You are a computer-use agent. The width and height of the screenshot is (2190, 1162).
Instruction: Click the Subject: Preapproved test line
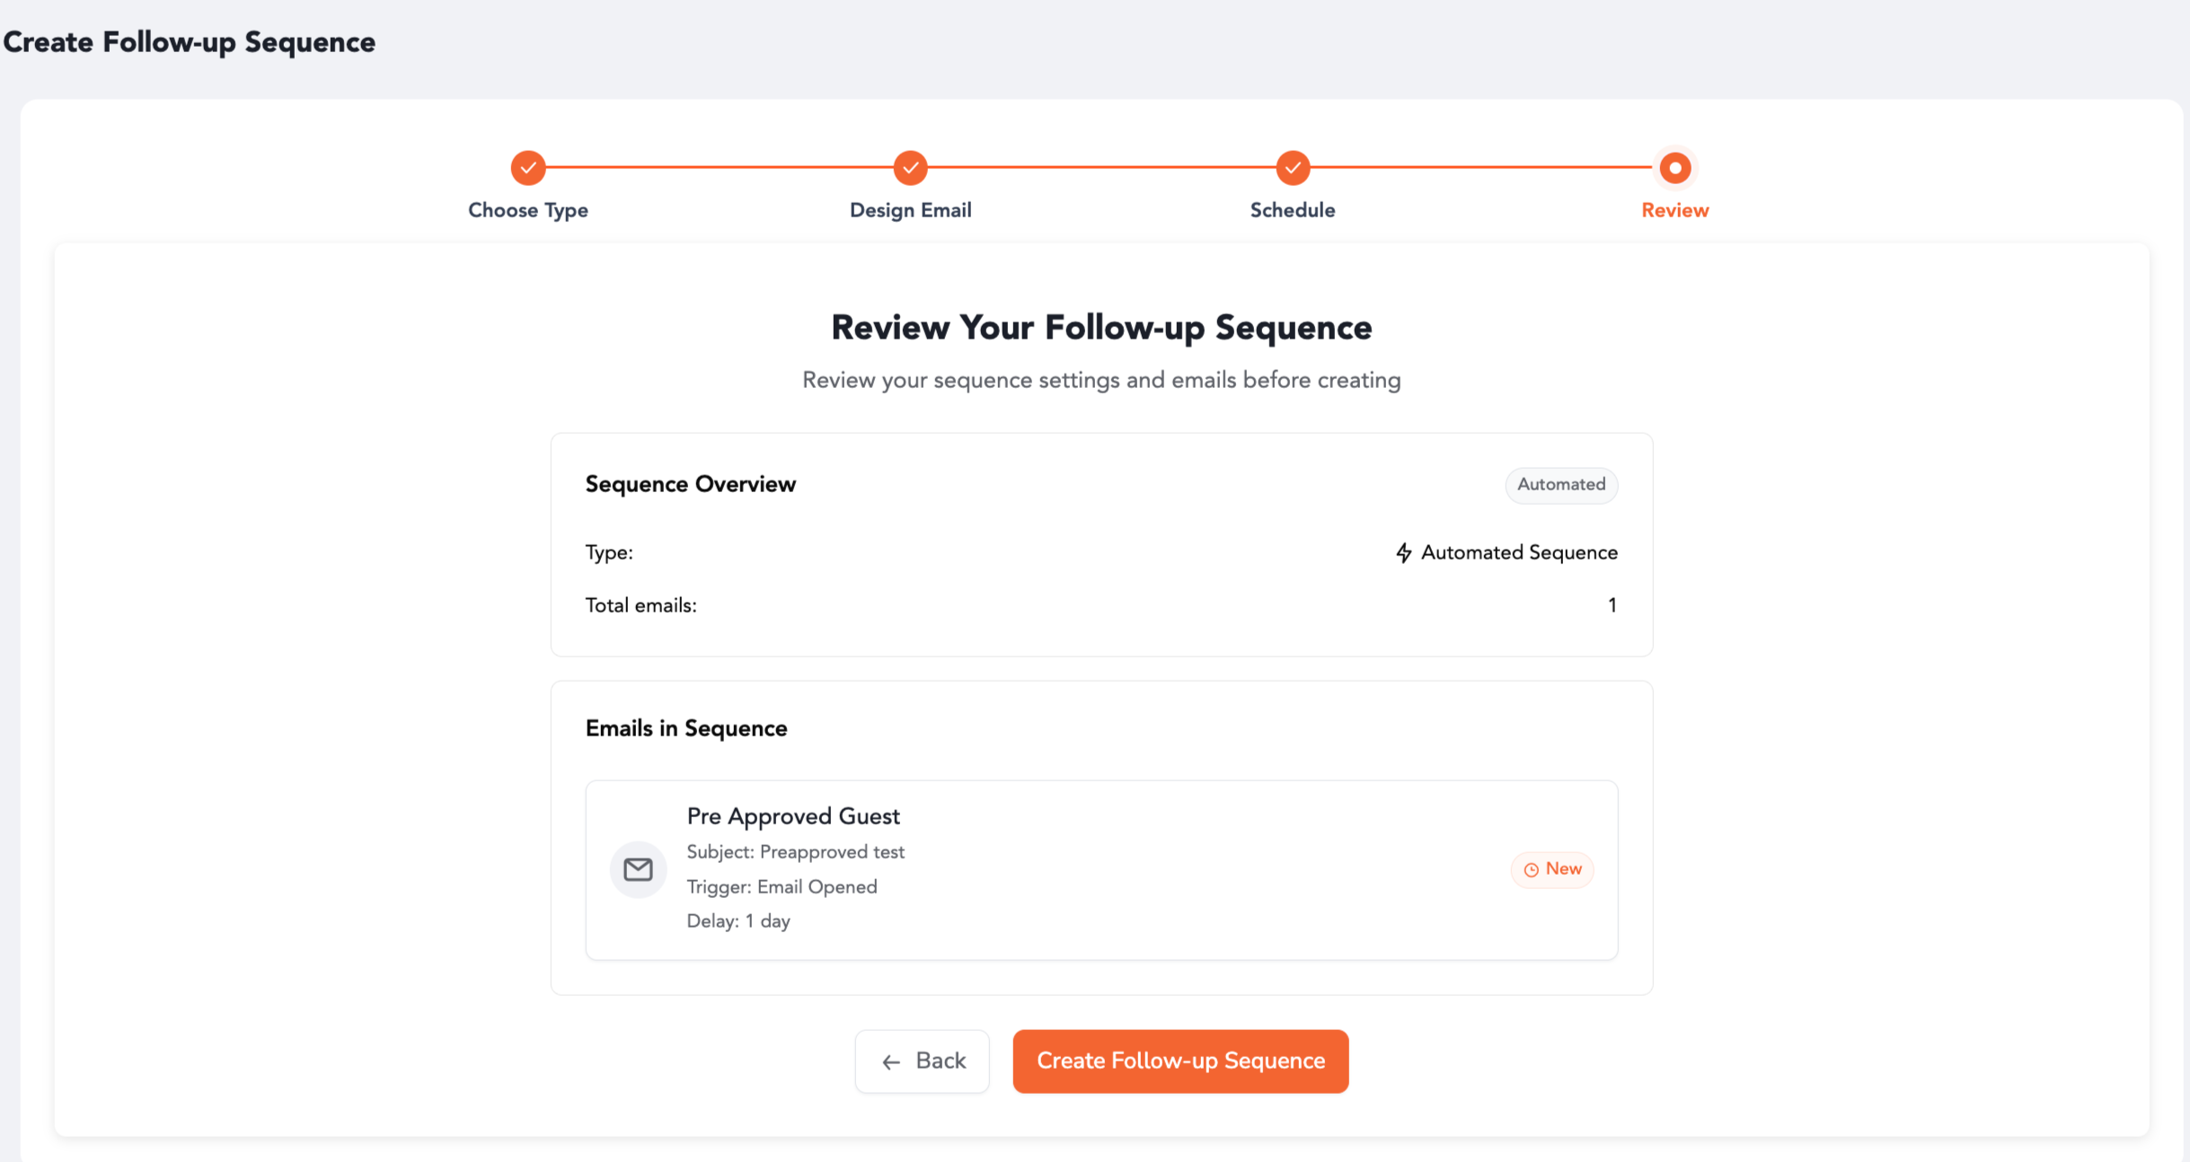(x=795, y=852)
